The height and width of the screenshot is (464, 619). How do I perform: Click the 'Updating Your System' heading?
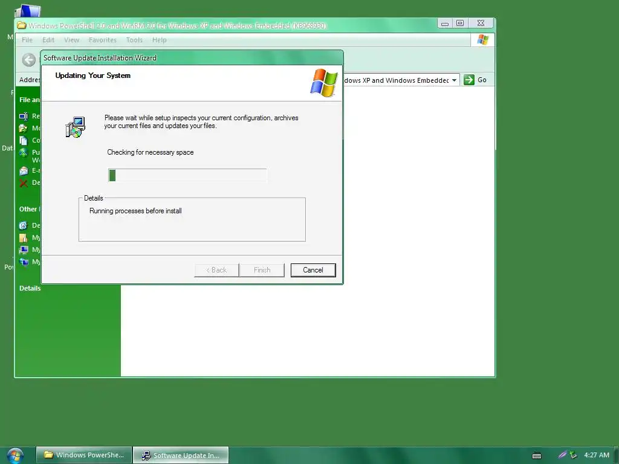click(92, 76)
